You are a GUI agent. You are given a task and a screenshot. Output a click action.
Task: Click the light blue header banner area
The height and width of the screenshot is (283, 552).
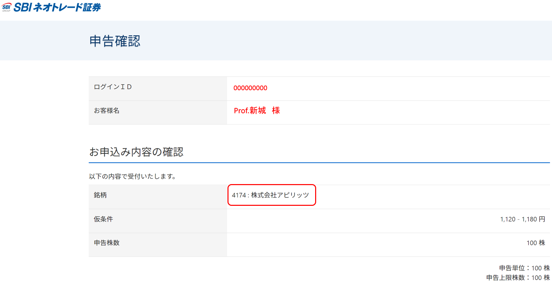(x=276, y=40)
